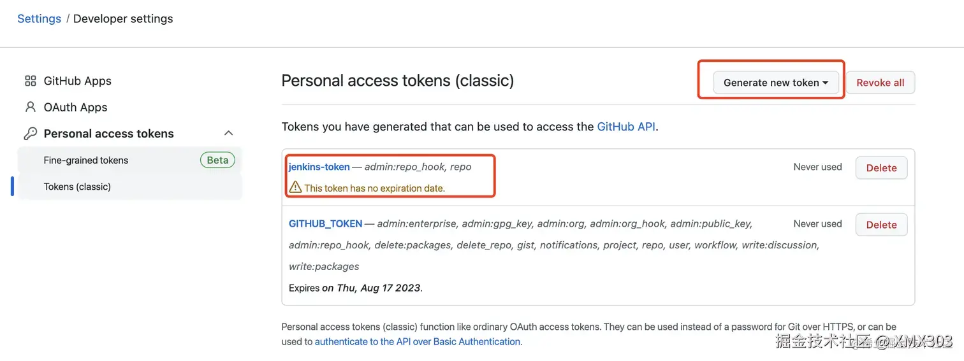Open GitHub Apps in the sidebar

click(77, 81)
